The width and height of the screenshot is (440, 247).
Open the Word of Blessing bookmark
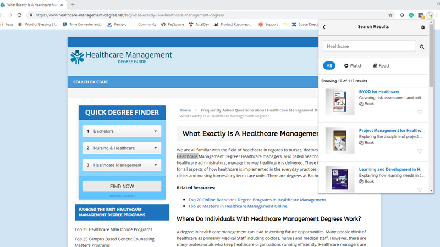[37, 24]
